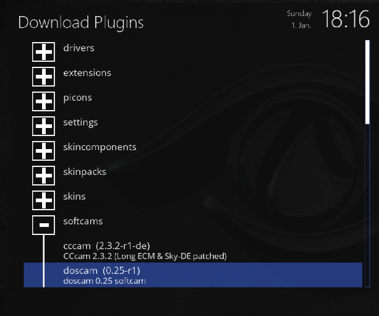
Task: Expand the extensions plus icon
Action: pyautogui.click(x=43, y=77)
